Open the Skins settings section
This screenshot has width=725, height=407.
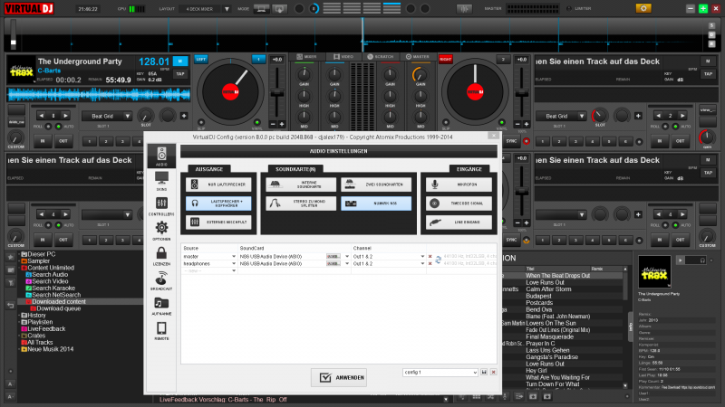tap(161, 180)
